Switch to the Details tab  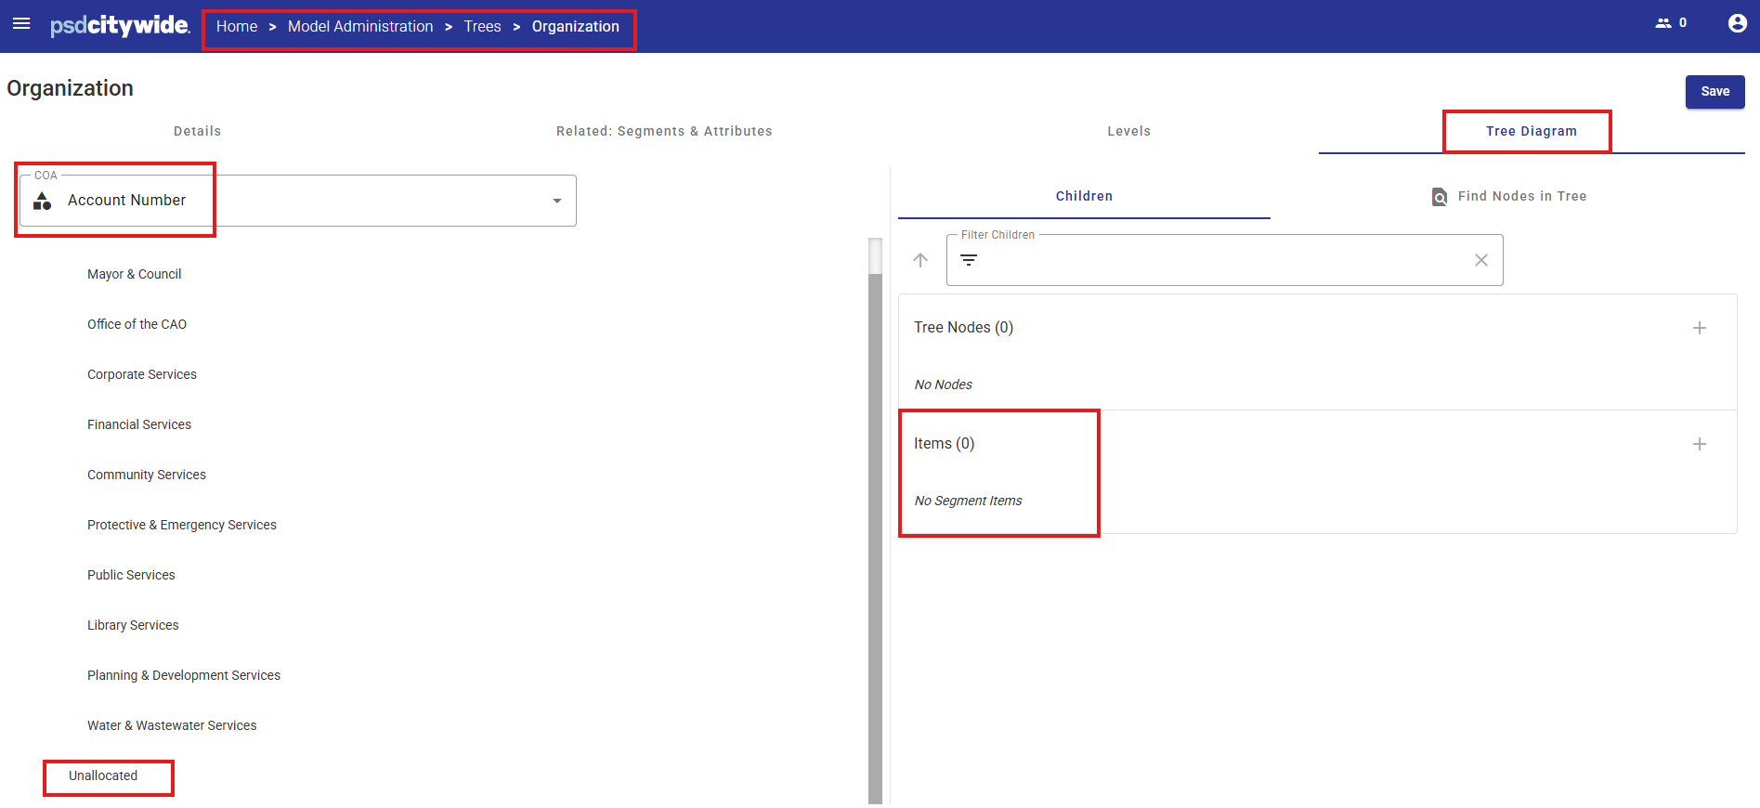click(197, 131)
